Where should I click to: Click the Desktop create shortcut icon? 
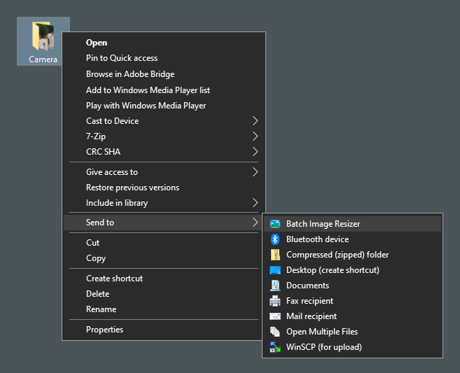coord(275,270)
